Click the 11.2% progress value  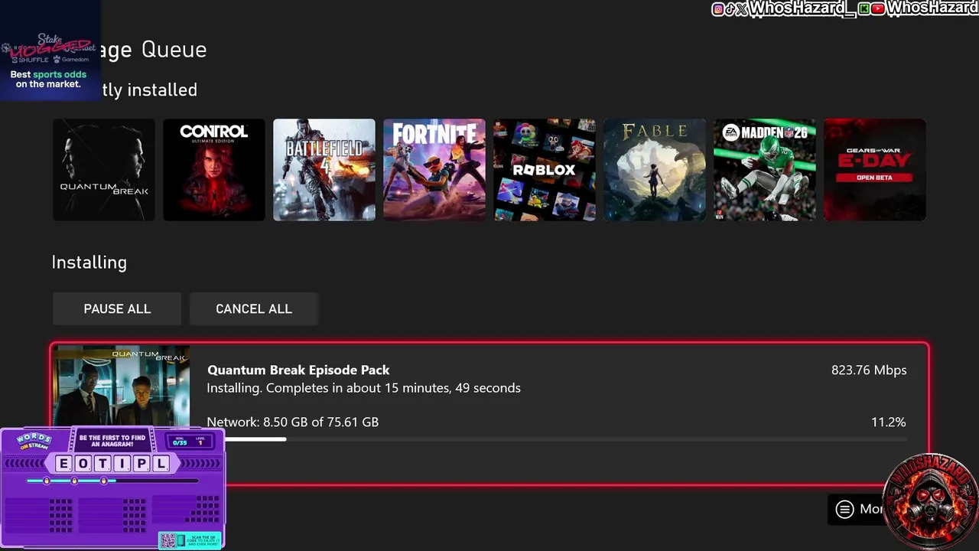pyautogui.click(x=889, y=422)
